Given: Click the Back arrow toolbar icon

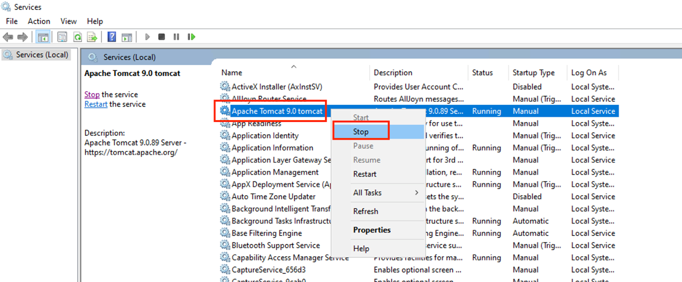Looking at the screenshot, I should (8, 37).
